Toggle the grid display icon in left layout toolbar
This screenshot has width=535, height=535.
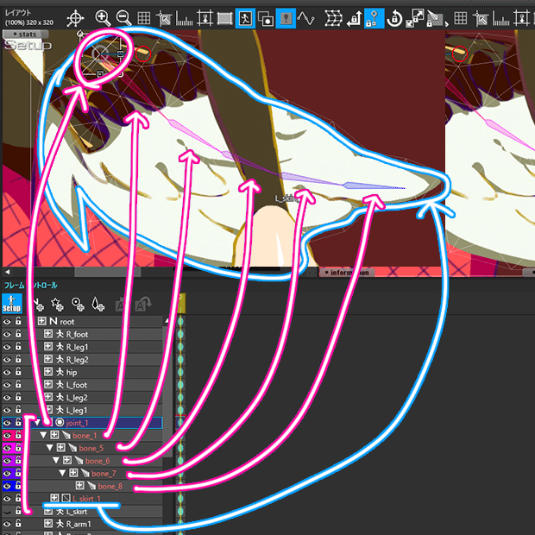[143, 18]
